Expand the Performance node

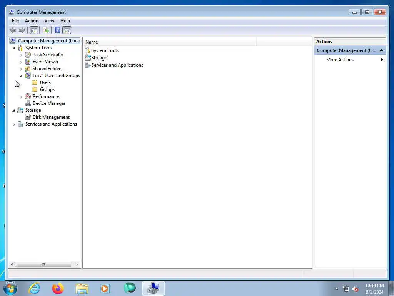click(x=21, y=97)
